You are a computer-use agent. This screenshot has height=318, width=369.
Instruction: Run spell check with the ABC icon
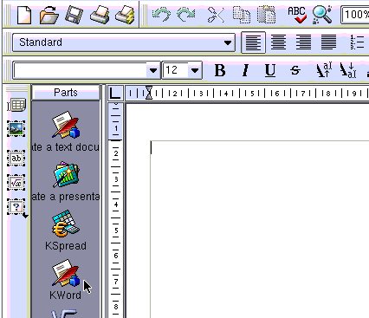tap(297, 15)
